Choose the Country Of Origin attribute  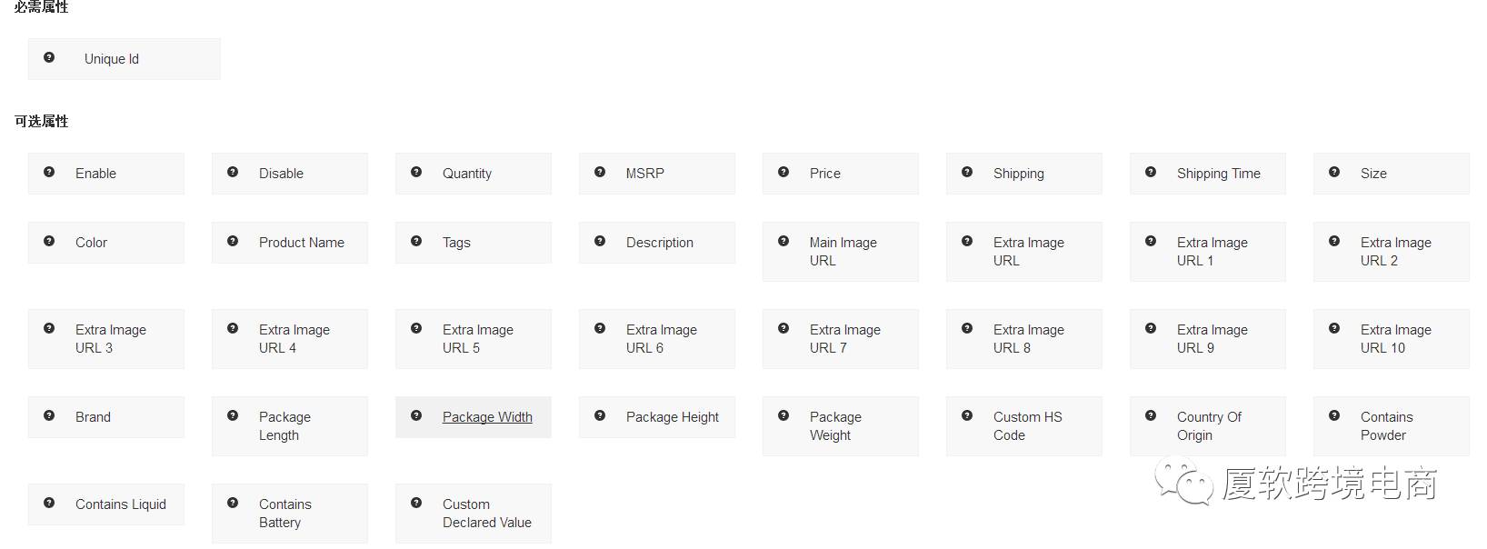point(1208,426)
